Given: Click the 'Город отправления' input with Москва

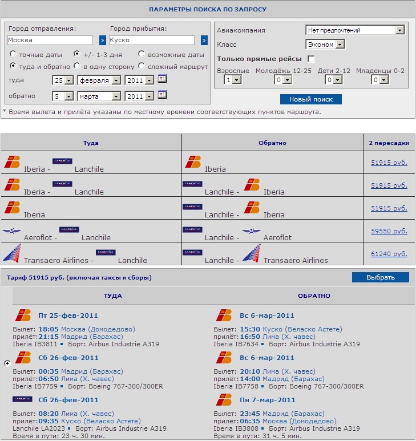Looking at the screenshot, I should [x=50, y=41].
